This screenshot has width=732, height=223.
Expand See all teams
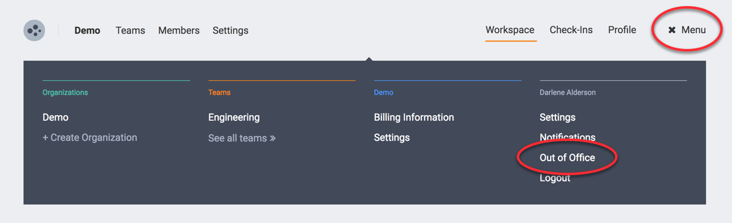click(242, 138)
